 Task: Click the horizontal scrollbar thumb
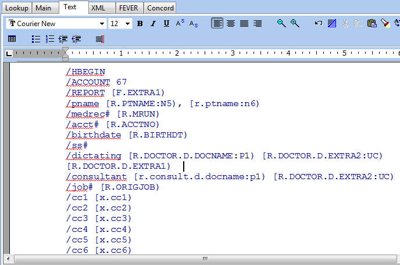coord(205,259)
